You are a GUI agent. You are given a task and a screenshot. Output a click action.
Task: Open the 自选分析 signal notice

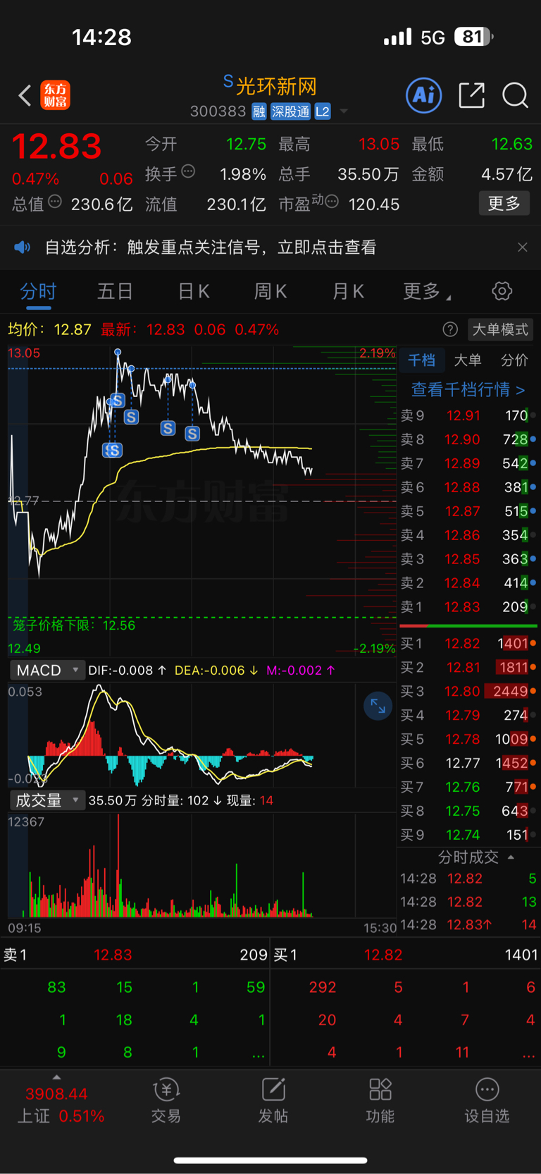210,247
